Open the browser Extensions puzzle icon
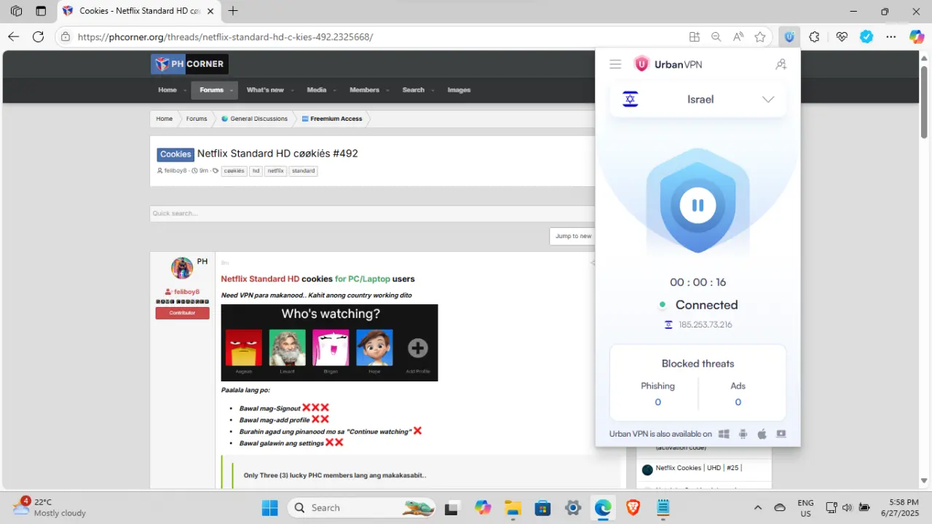Viewport: 932px width, 524px height. point(814,36)
